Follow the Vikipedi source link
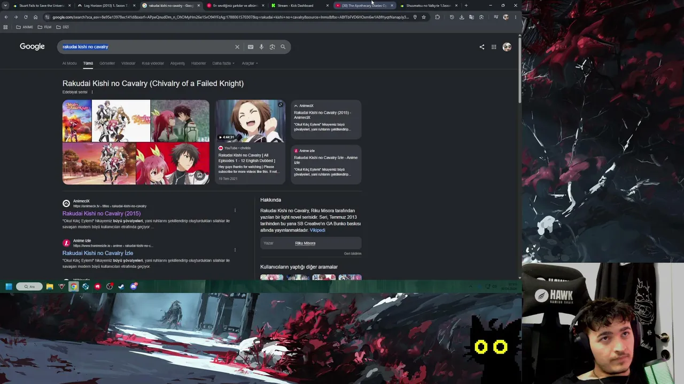Screen dimensions: 684x384 pos(317,230)
